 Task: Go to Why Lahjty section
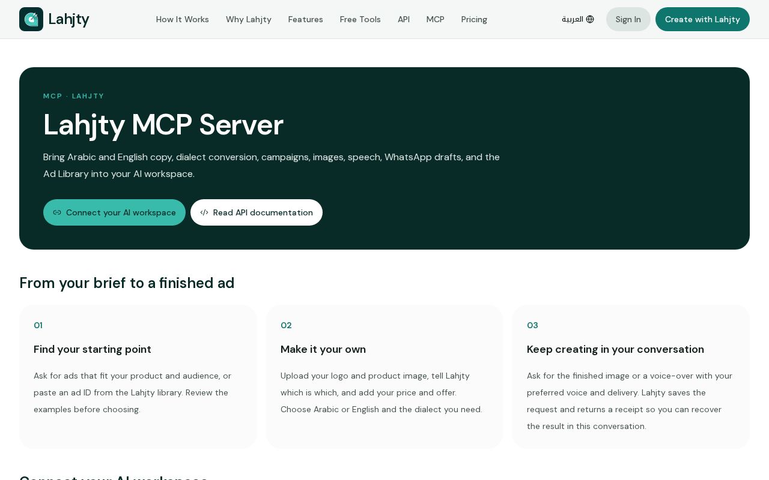249,19
